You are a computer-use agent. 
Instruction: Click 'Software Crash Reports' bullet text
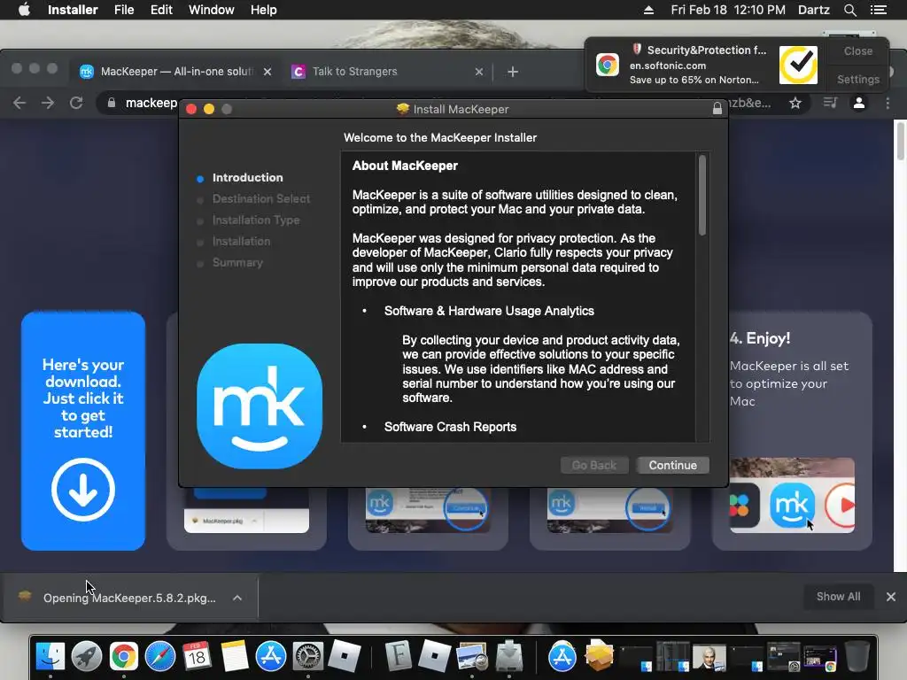(450, 427)
